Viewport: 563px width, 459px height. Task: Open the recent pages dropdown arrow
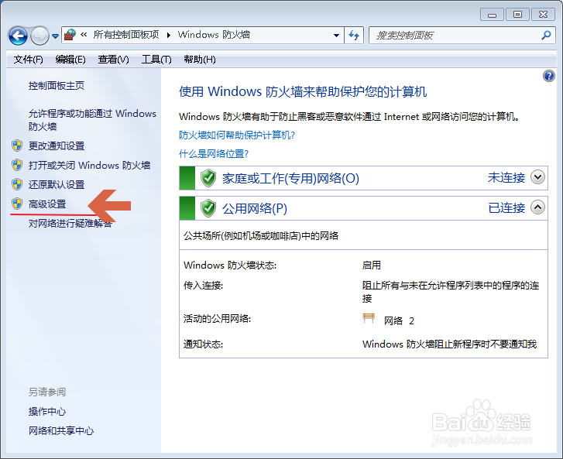(55, 36)
